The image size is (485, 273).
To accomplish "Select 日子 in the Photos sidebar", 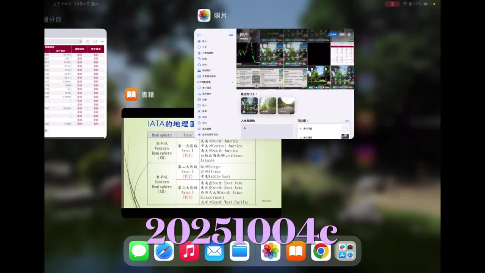I will [x=205, y=47].
